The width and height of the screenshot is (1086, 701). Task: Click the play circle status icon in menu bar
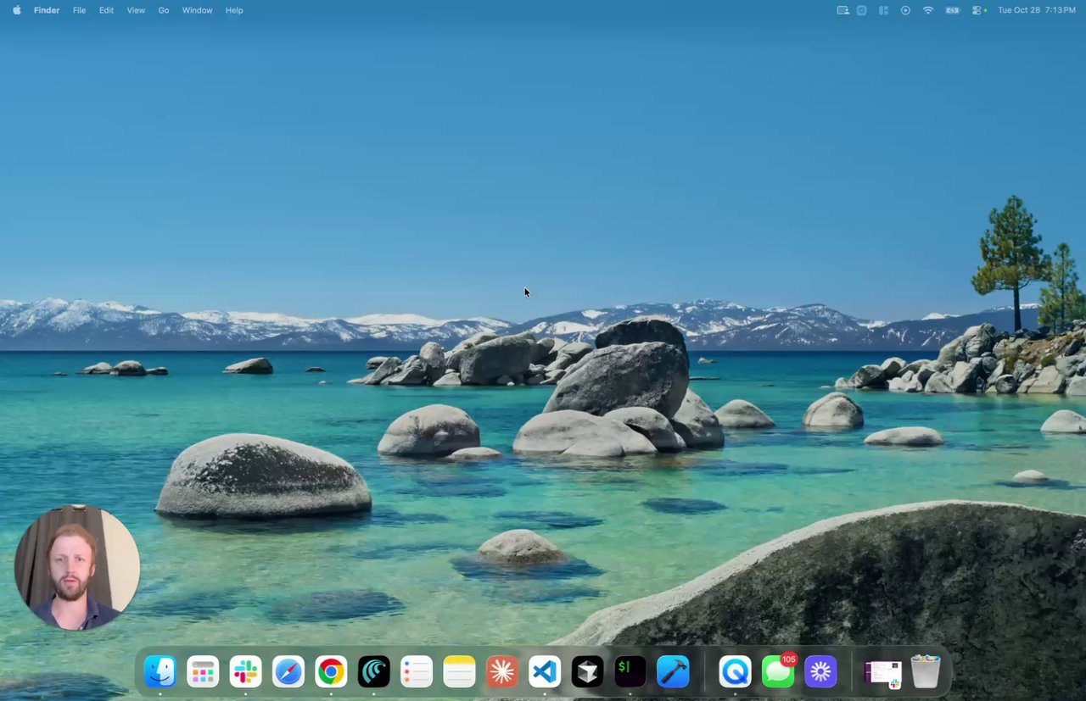coord(905,10)
